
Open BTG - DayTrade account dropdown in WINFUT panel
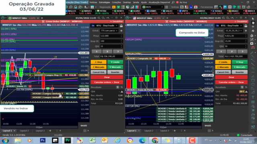105,26
